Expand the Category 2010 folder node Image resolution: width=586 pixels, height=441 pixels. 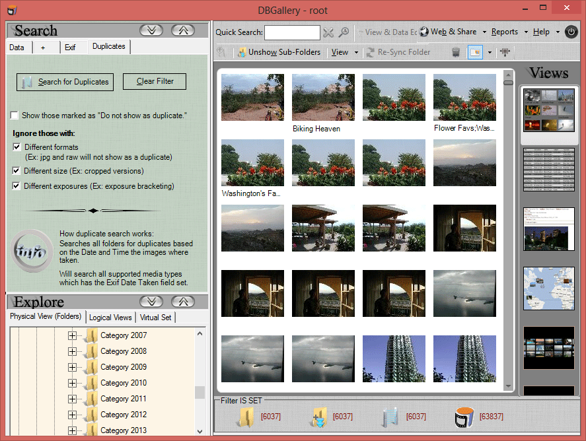pyautogui.click(x=72, y=382)
